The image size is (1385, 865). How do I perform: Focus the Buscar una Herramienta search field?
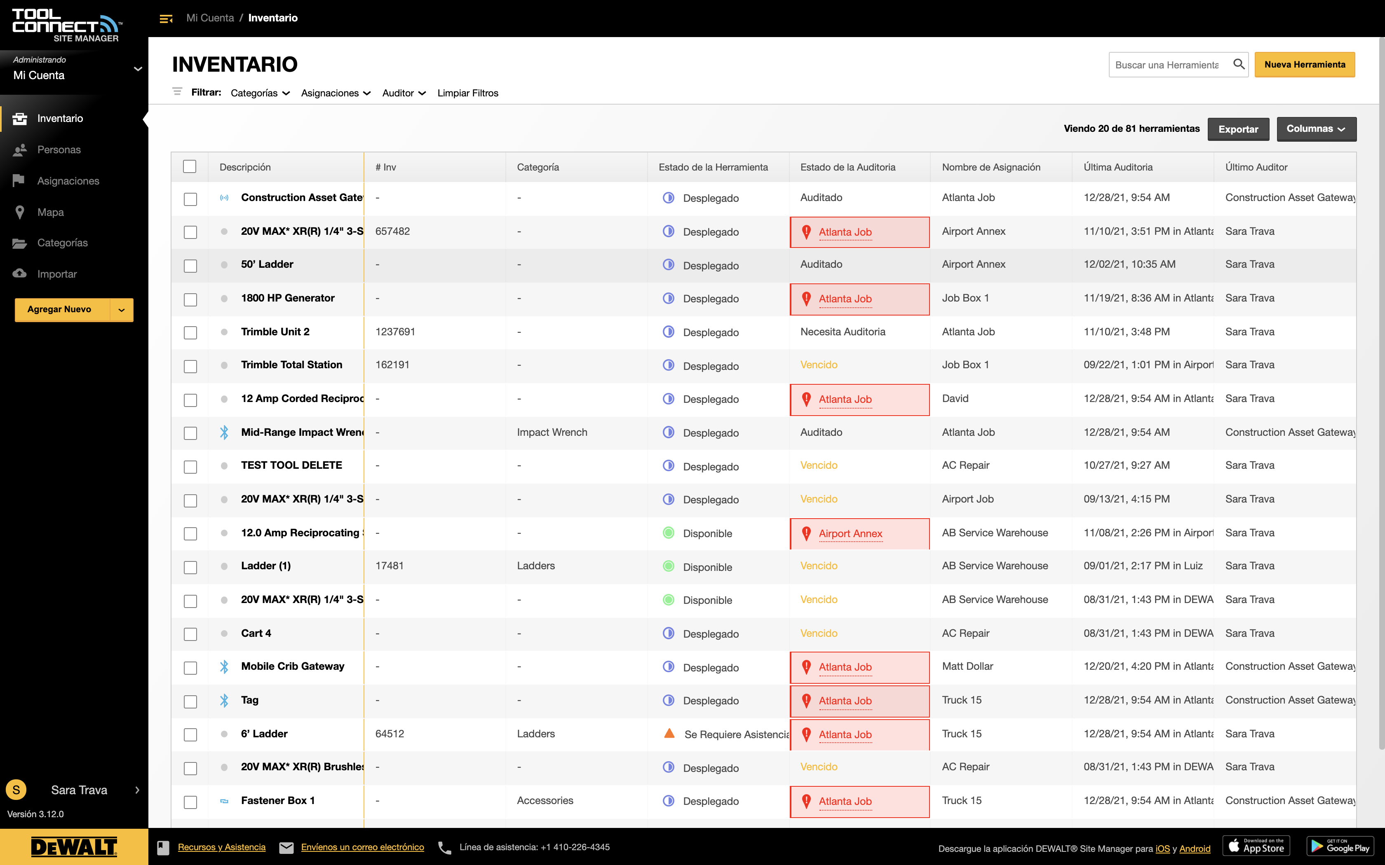tap(1167, 65)
